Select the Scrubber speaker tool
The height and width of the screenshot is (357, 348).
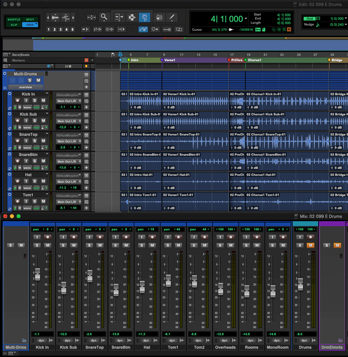[159, 17]
